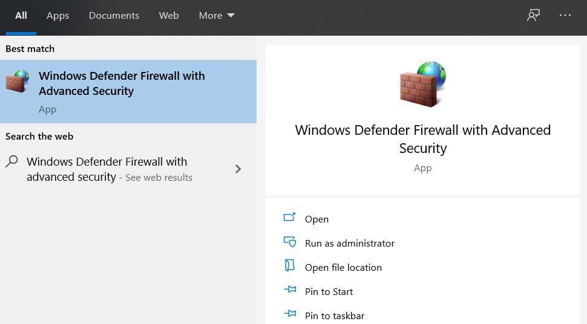
Task: Select the Web filter tab
Action: [x=169, y=16]
